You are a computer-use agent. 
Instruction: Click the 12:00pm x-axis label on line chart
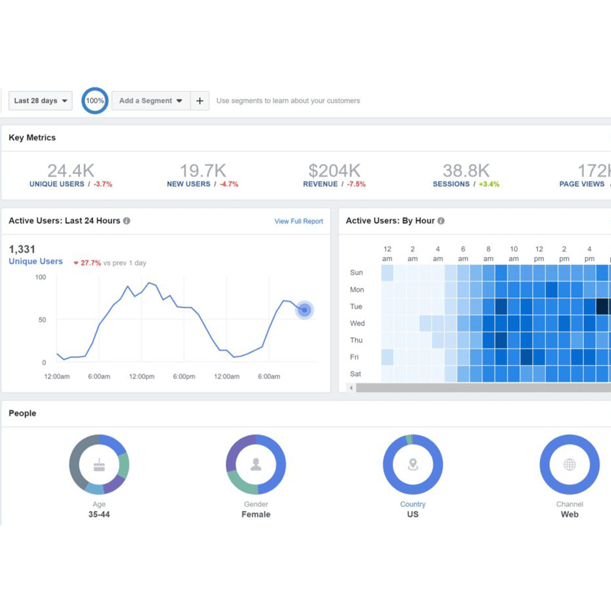pyautogui.click(x=142, y=376)
